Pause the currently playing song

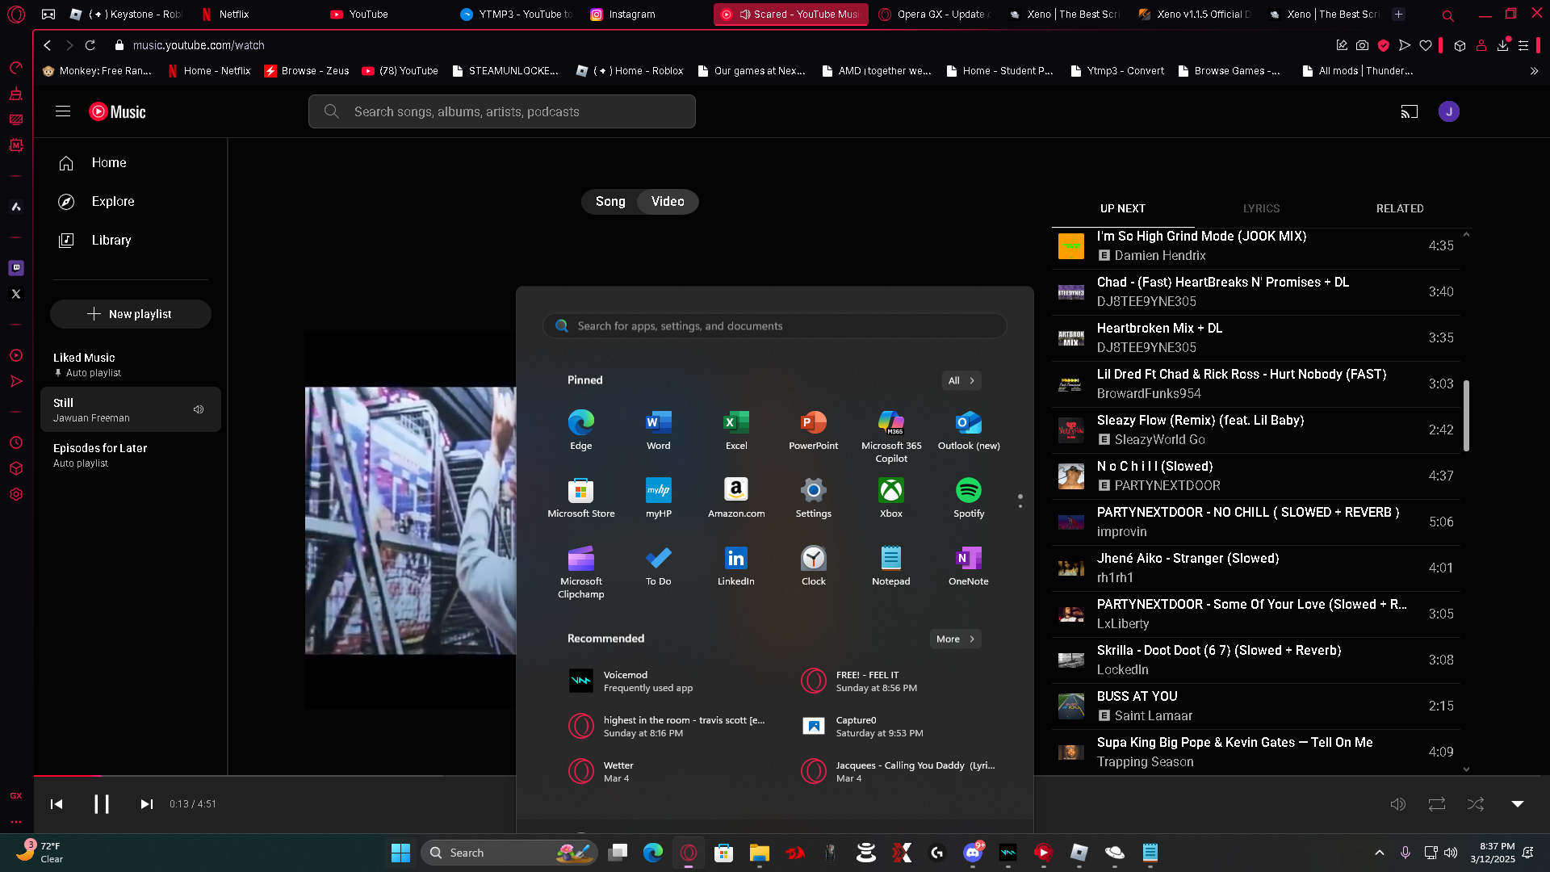coord(101,804)
